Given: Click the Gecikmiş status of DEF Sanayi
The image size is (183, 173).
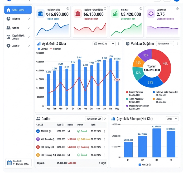Looking at the screenshot, I should pos(83,147).
